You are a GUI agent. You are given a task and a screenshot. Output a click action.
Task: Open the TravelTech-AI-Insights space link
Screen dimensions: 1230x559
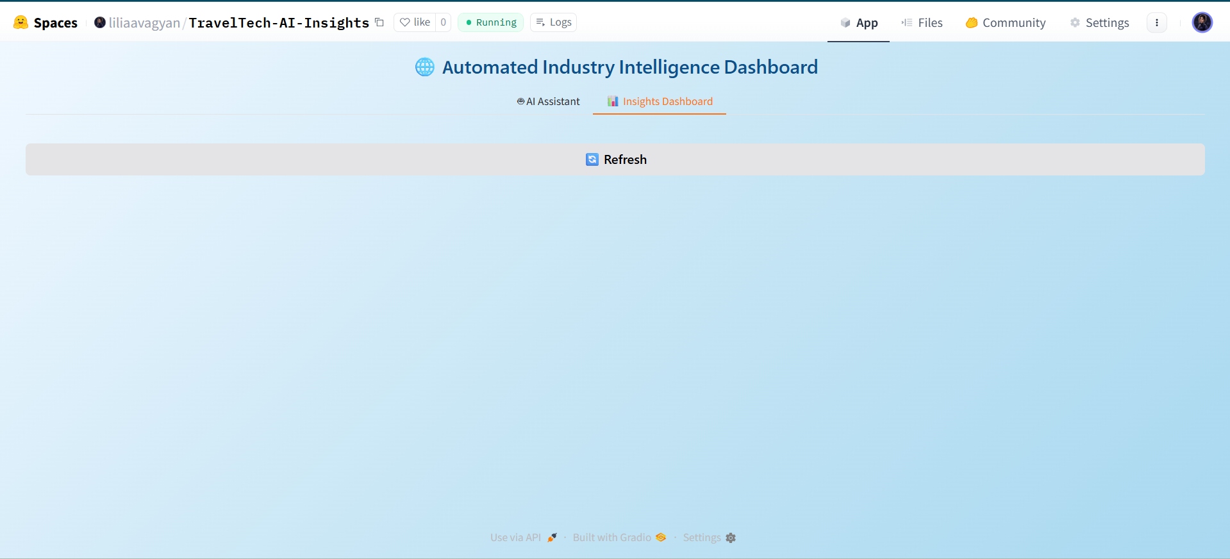pyautogui.click(x=279, y=23)
